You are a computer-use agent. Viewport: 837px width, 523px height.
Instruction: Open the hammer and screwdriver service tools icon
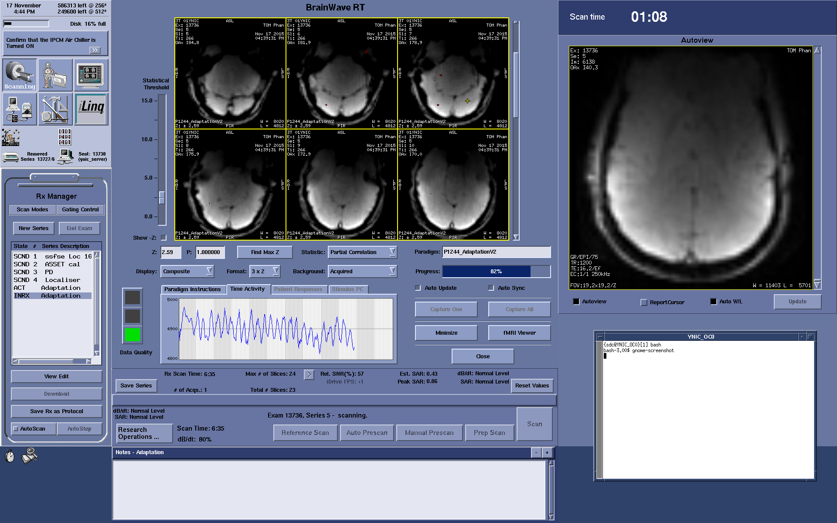point(55,109)
